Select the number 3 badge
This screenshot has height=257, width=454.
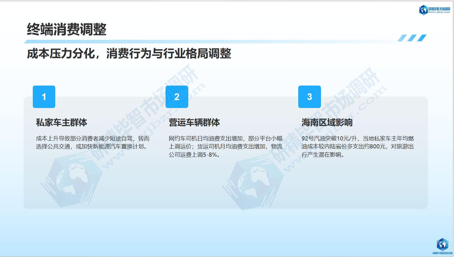pos(309,97)
